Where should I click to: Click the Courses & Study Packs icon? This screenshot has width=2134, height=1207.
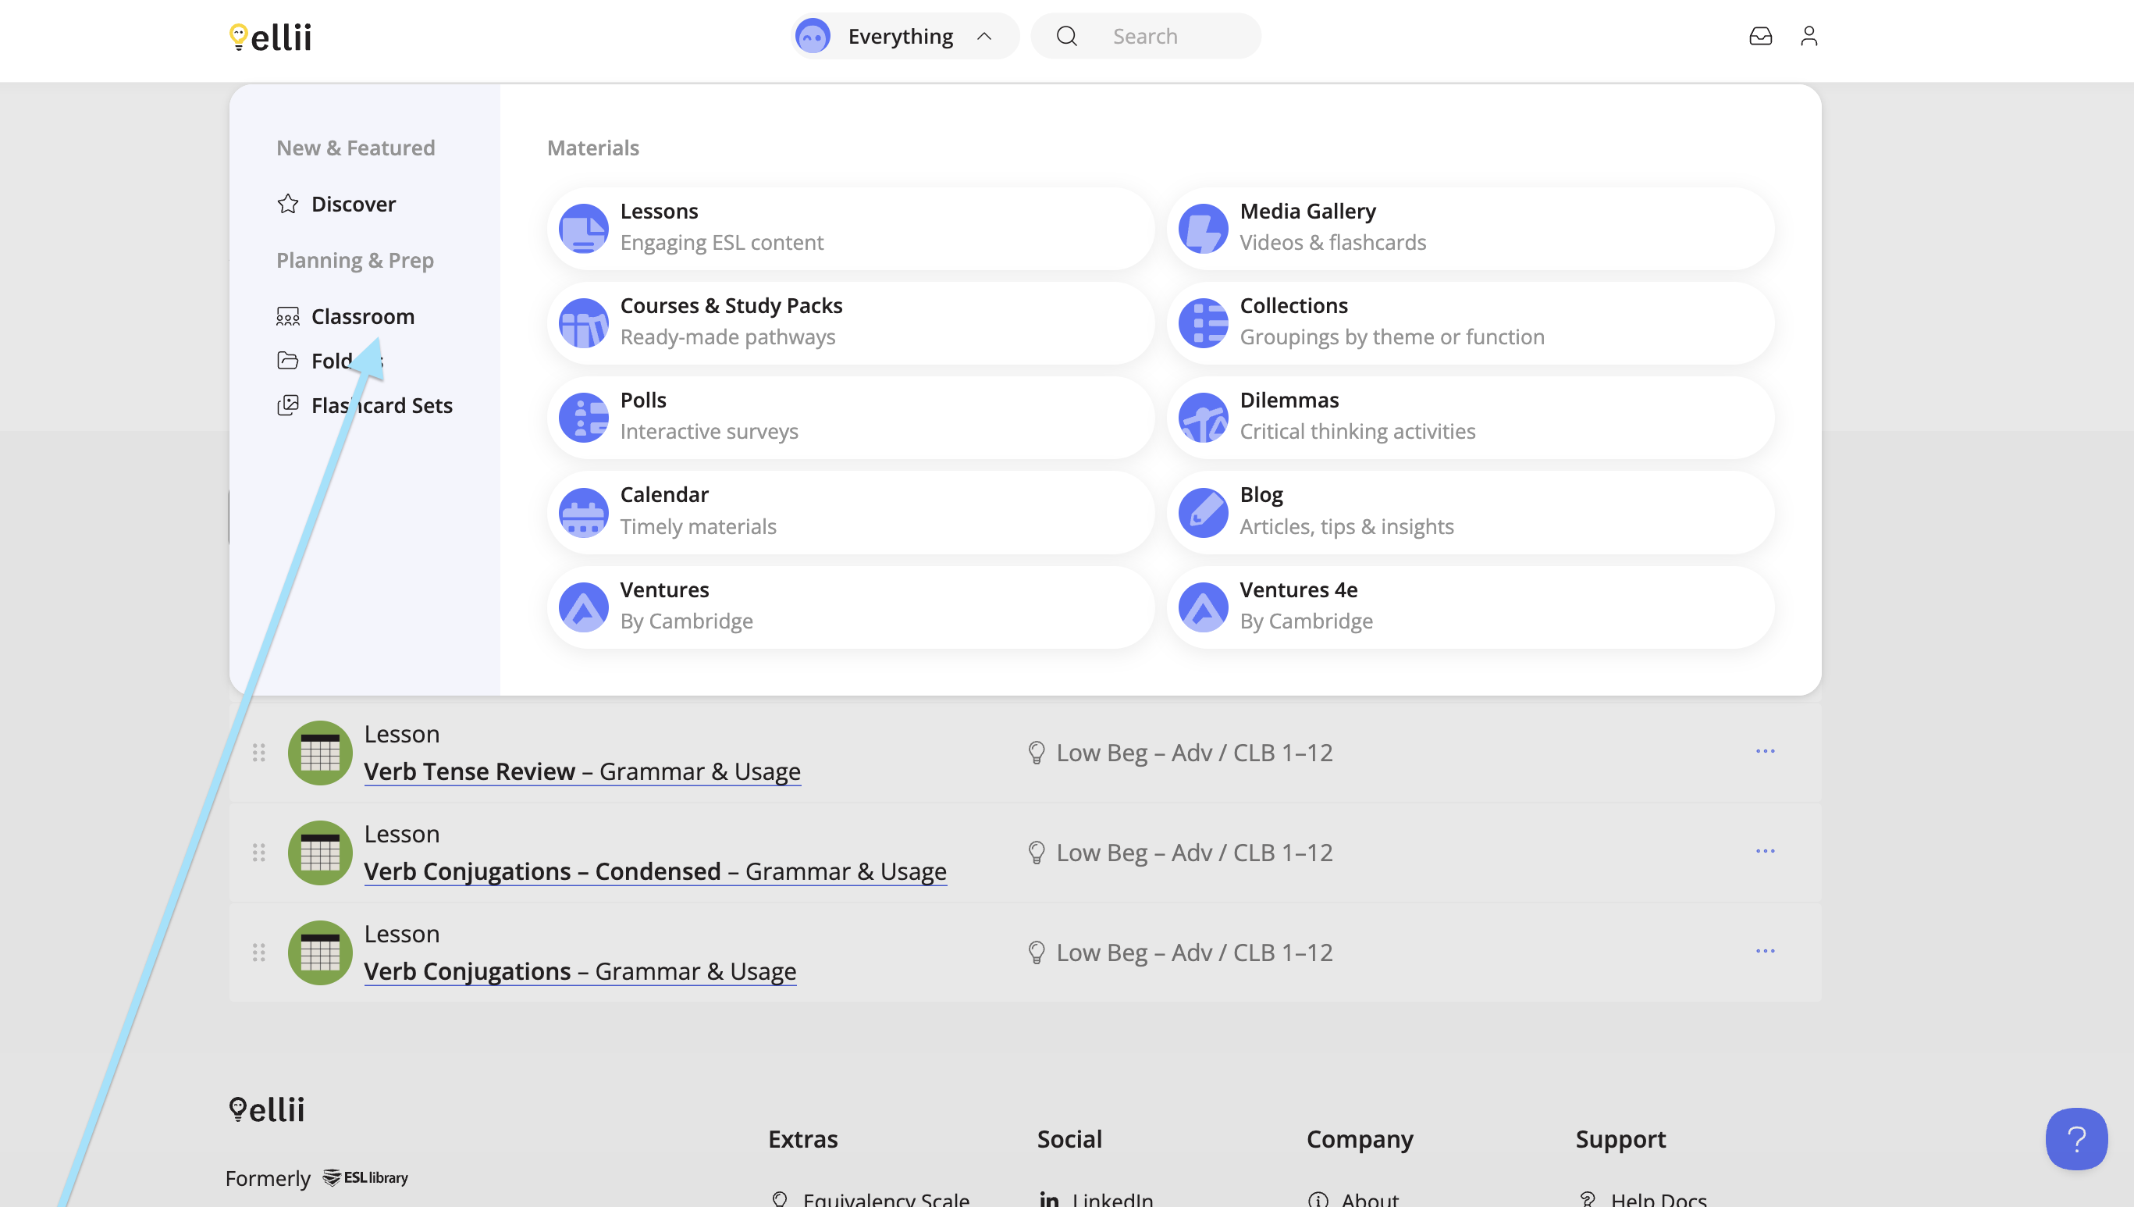click(583, 322)
